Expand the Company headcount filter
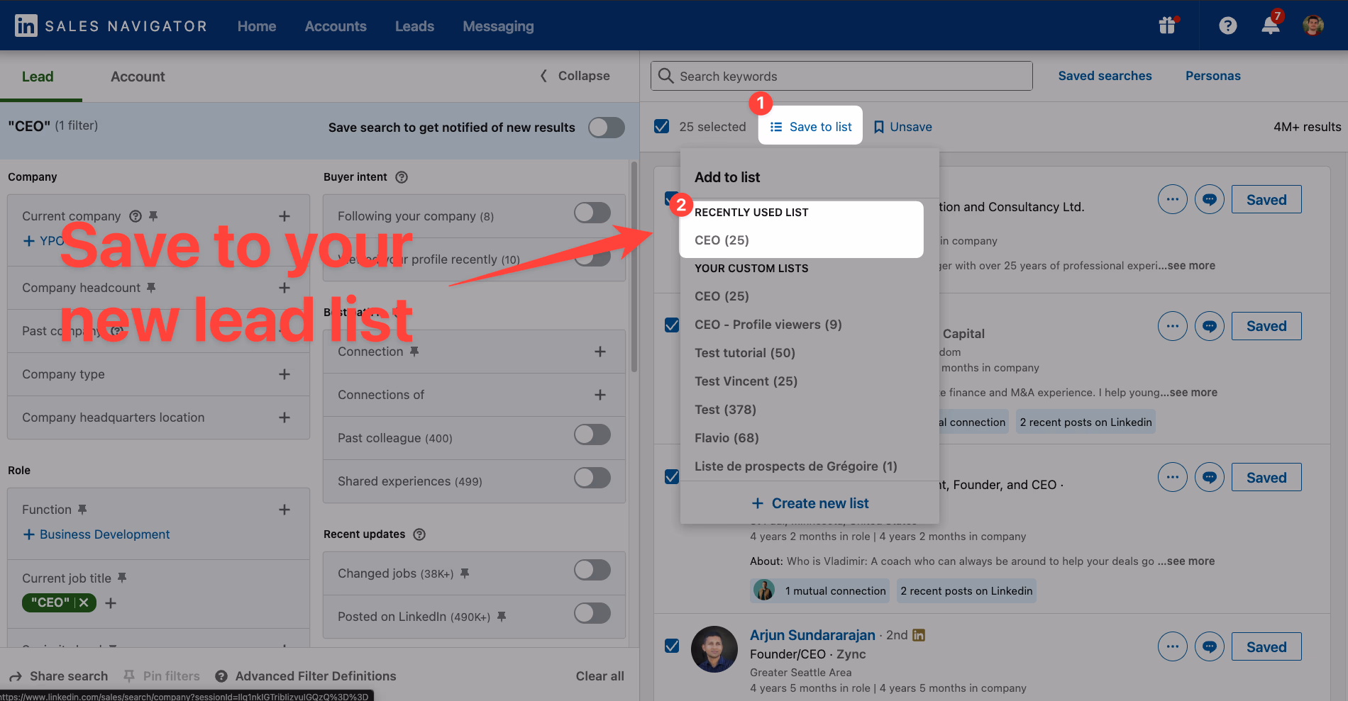This screenshot has width=1348, height=701. pos(284,288)
